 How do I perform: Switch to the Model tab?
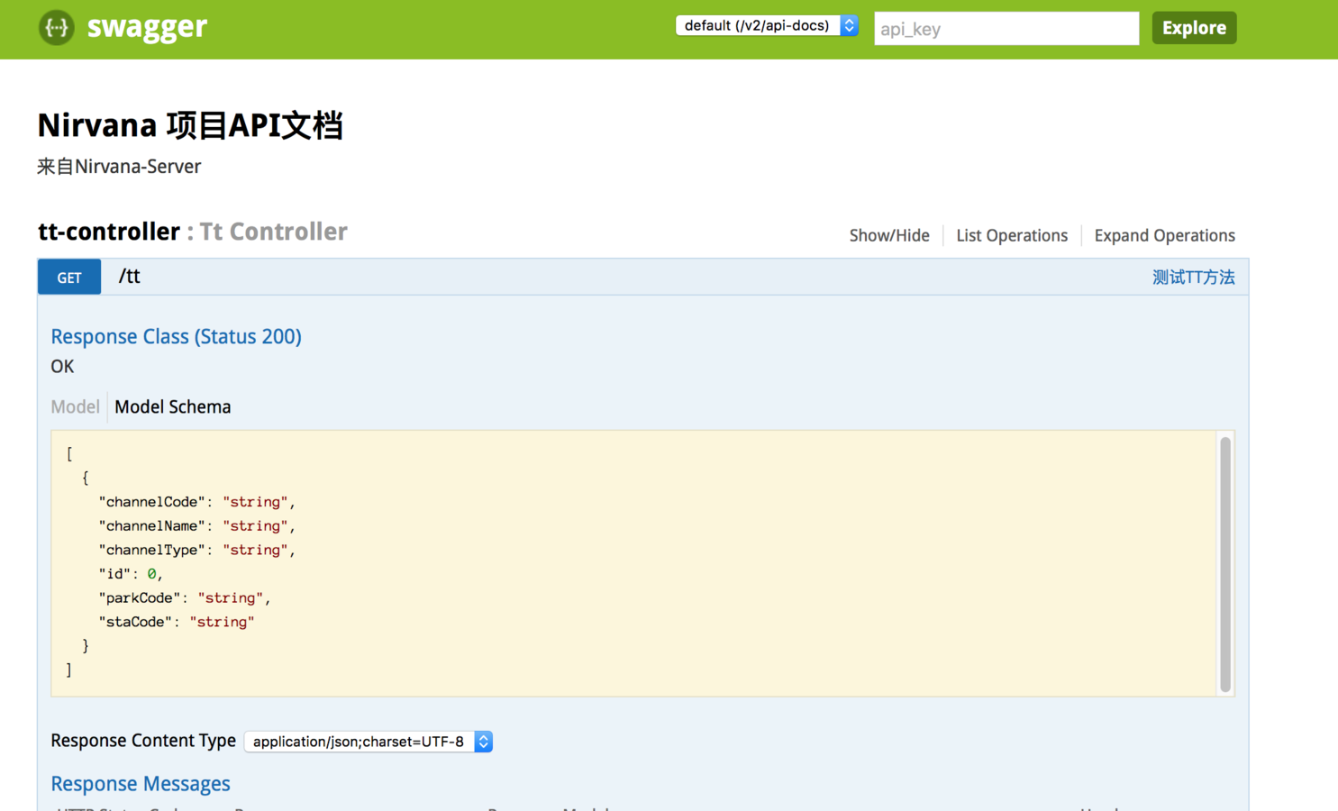coord(75,406)
